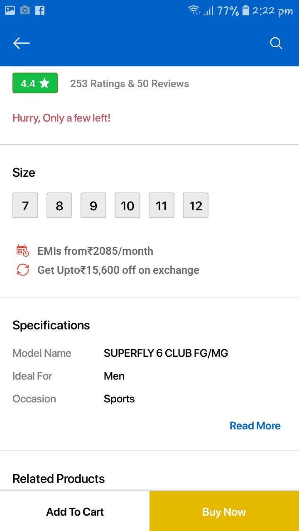Screen dimensions: 299x531
Task: Choose size 9 option
Action: click(x=93, y=205)
